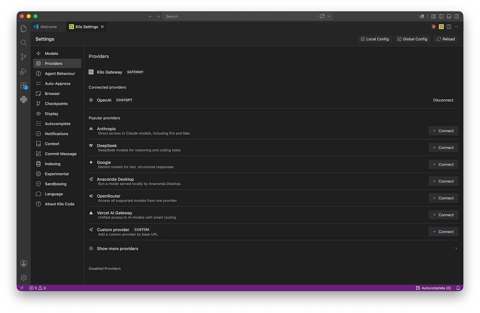Screen dimensions: 480x313
Task: Toggle the secondary side bar layout icon
Action: click(x=457, y=16)
